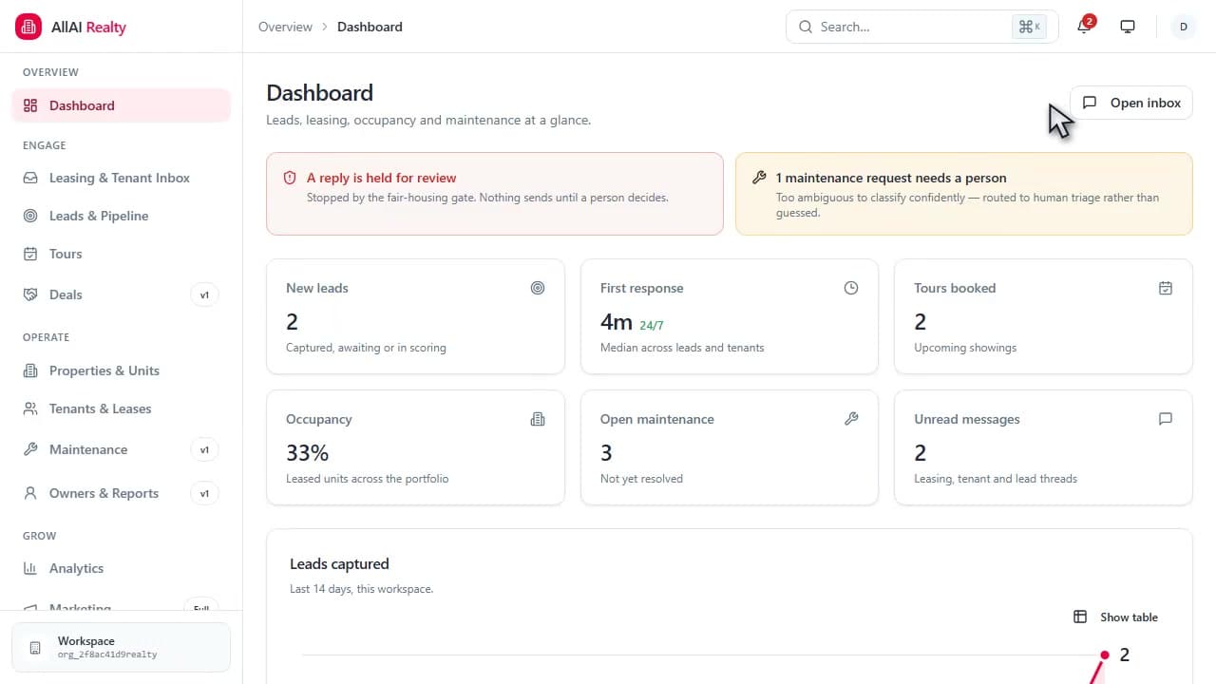The image size is (1216, 684).
Task: Go to Dashboard in sidebar
Action: pos(121,105)
